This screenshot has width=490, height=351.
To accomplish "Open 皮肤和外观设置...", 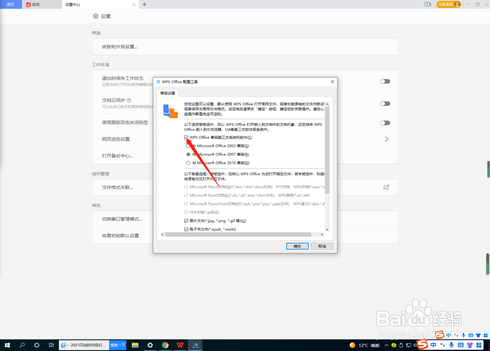I will click(x=245, y=47).
